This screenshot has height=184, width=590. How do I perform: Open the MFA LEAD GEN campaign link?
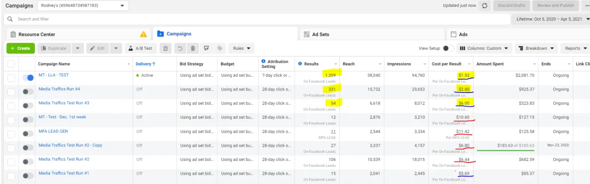click(x=54, y=131)
